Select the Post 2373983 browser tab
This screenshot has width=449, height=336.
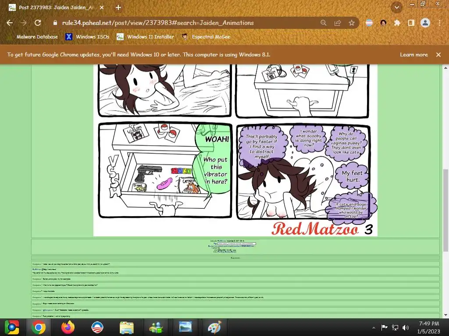(x=57, y=7)
